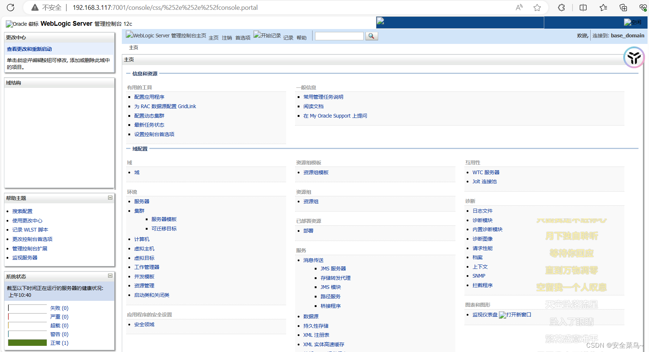The image size is (649, 352).
Task: Click WebLogic Server console home image
Action: (x=166, y=35)
